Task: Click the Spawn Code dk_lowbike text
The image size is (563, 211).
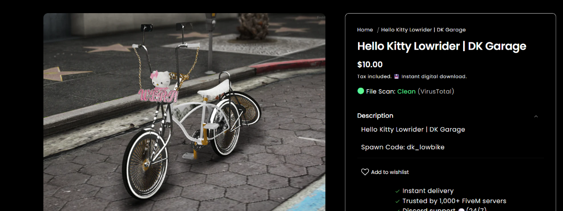Action: point(403,147)
